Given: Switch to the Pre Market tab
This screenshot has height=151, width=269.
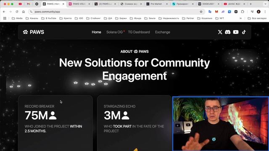Looking at the screenshot, I should point(157,4).
